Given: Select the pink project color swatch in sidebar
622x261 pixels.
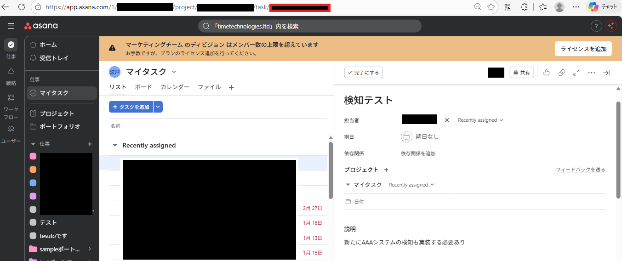Looking at the screenshot, I should point(33,156).
